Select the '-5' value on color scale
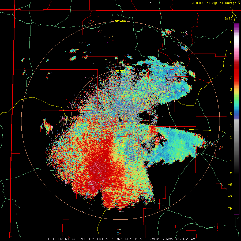This screenshot has width=241, height=241. click(x=230, y=173)
